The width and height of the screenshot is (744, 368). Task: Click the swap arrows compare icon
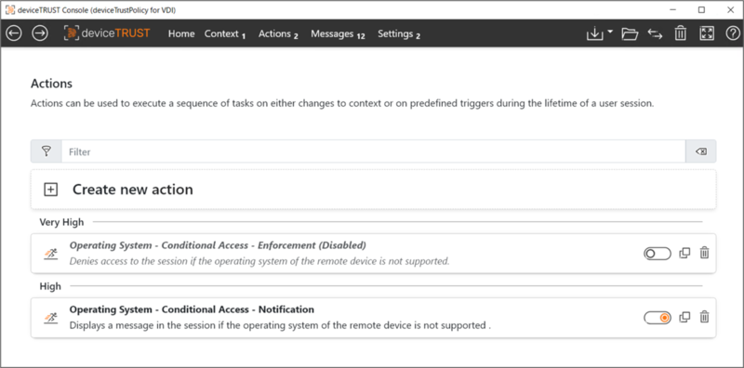point(655,33)
